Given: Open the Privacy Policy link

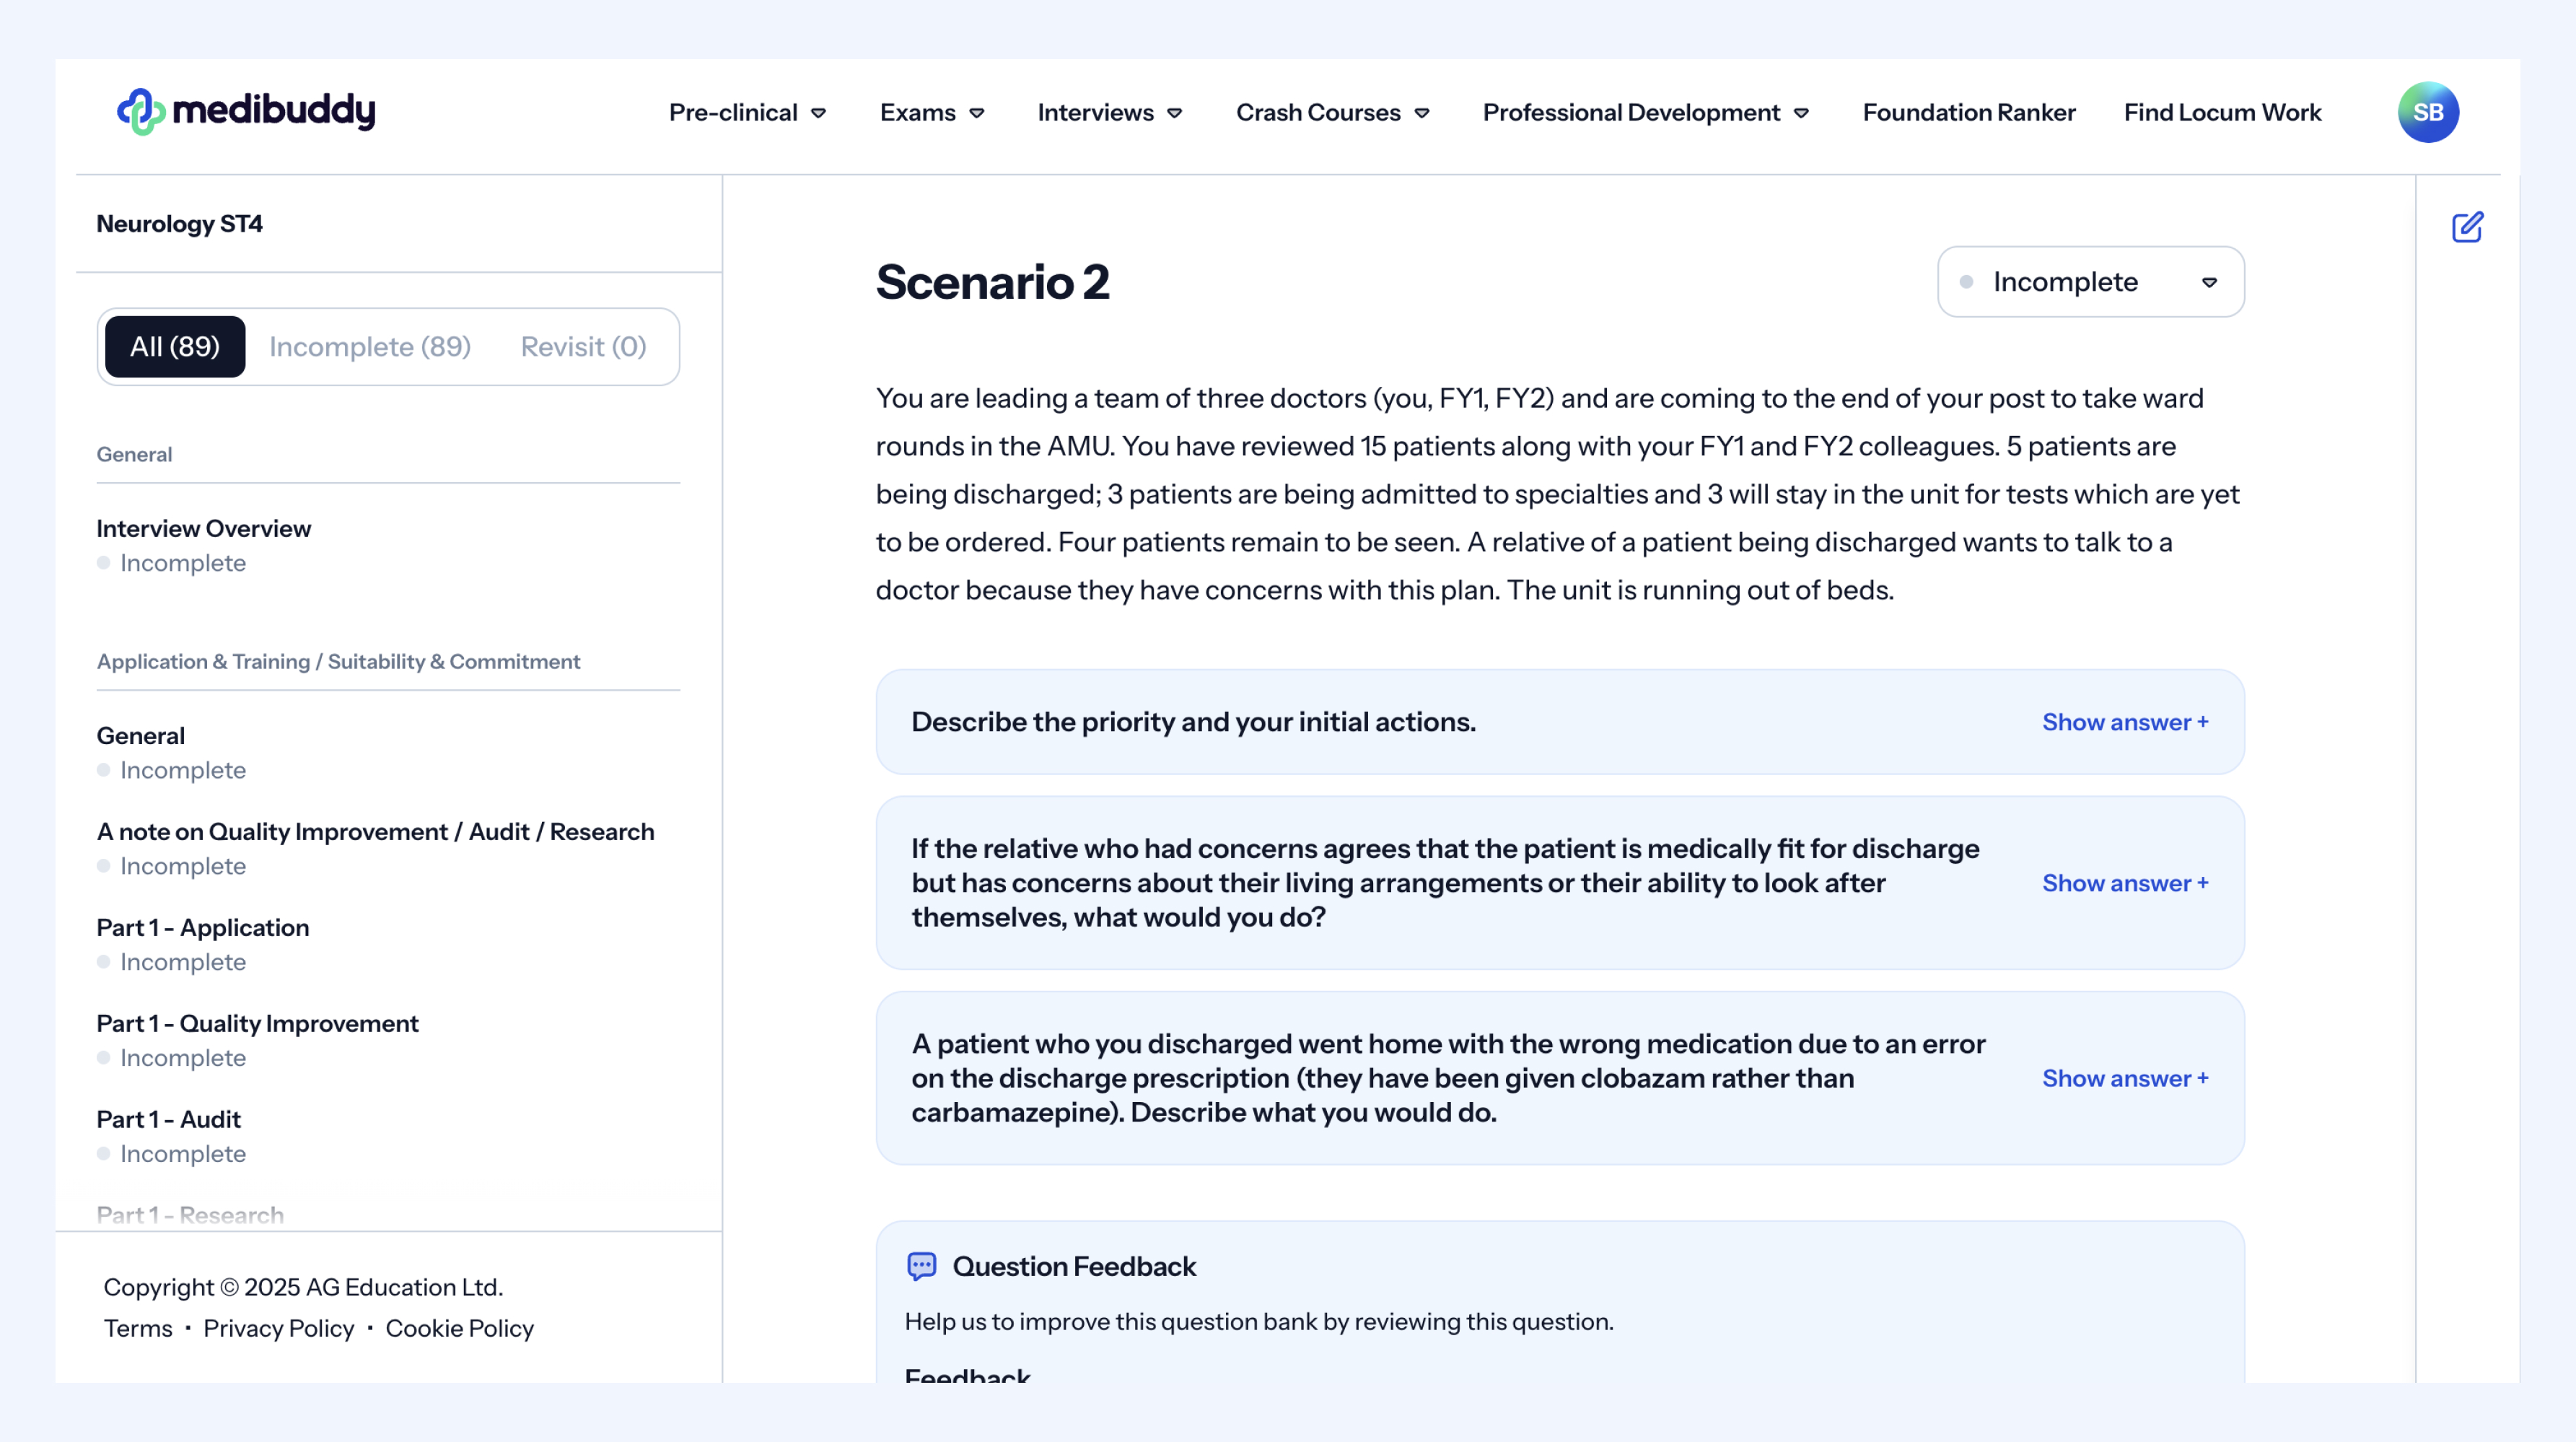Looking at the screenshot, I should click(279, 1328).
